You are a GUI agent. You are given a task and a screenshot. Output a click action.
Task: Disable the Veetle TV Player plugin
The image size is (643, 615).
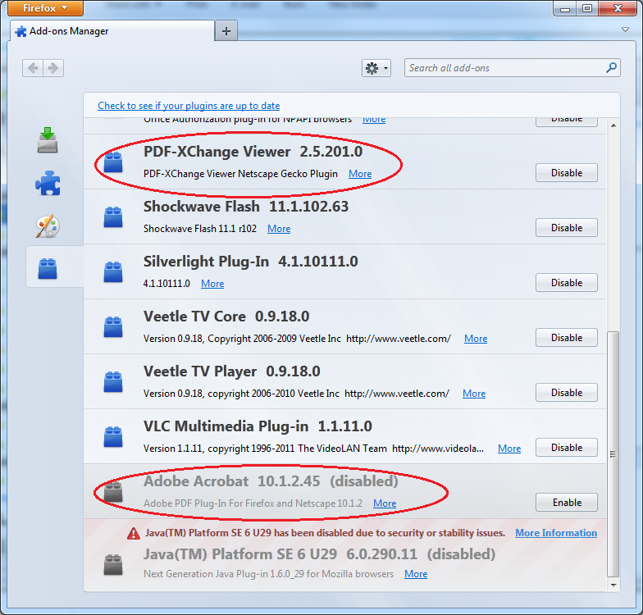coord(566,393)
